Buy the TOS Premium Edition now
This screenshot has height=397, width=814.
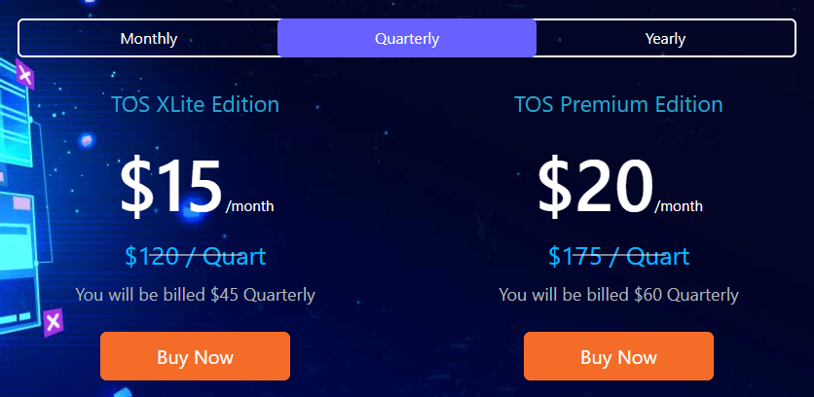619,356
